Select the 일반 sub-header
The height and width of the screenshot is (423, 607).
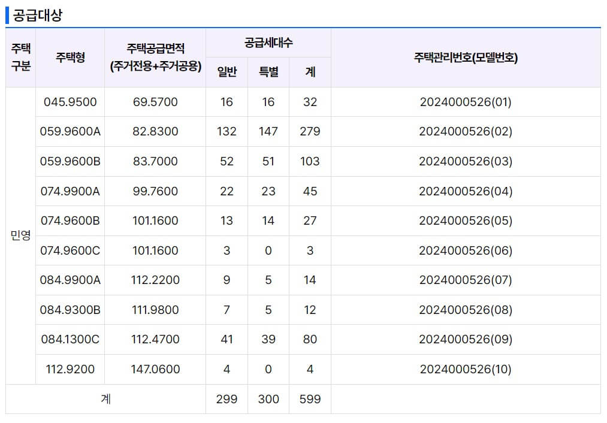pyautogui.click(x=227, y=71)
